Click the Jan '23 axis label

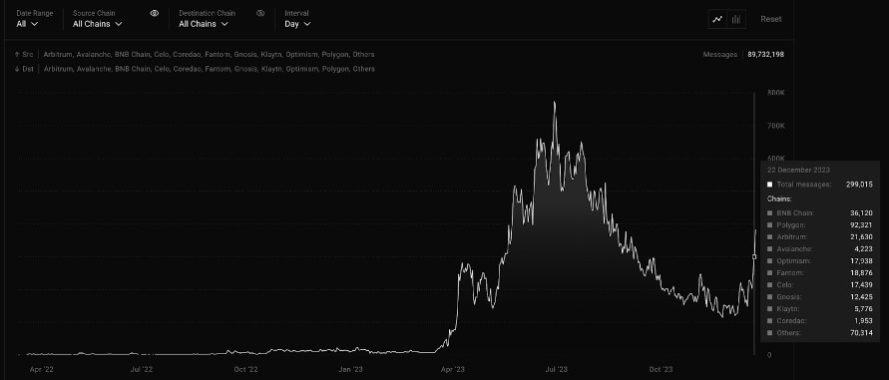[x=350, y=369]
